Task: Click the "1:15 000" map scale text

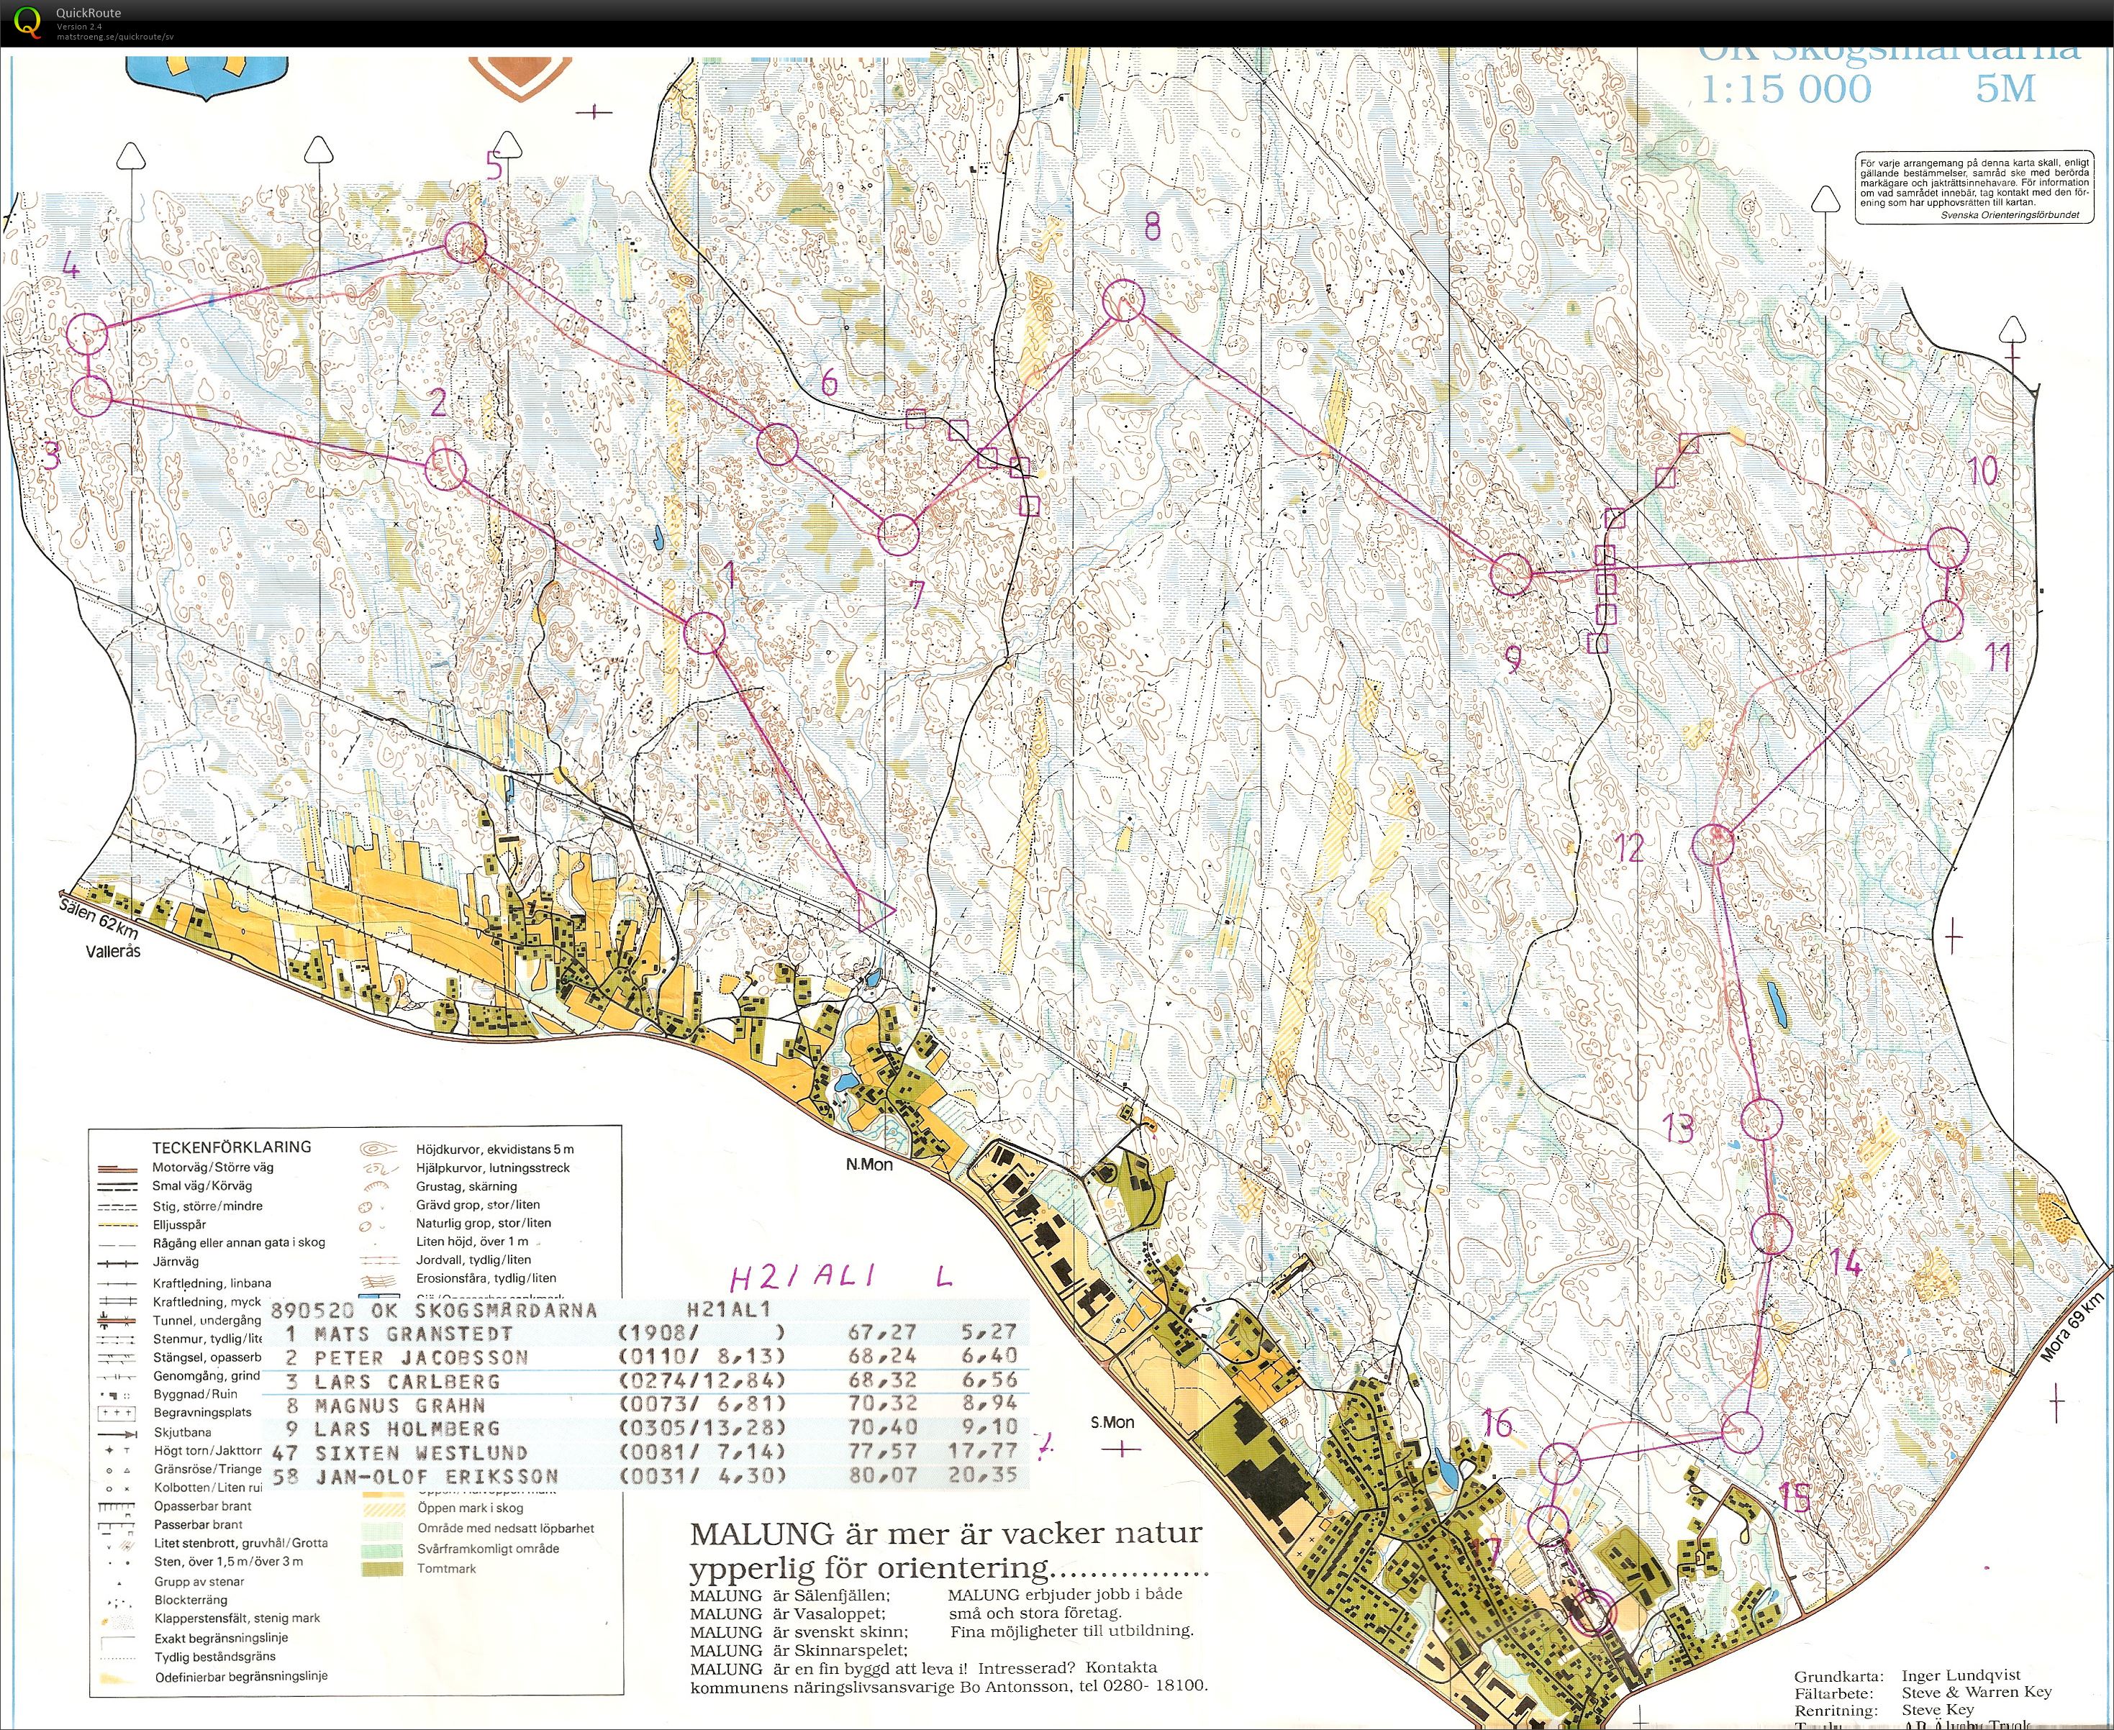Action: 1785,90
